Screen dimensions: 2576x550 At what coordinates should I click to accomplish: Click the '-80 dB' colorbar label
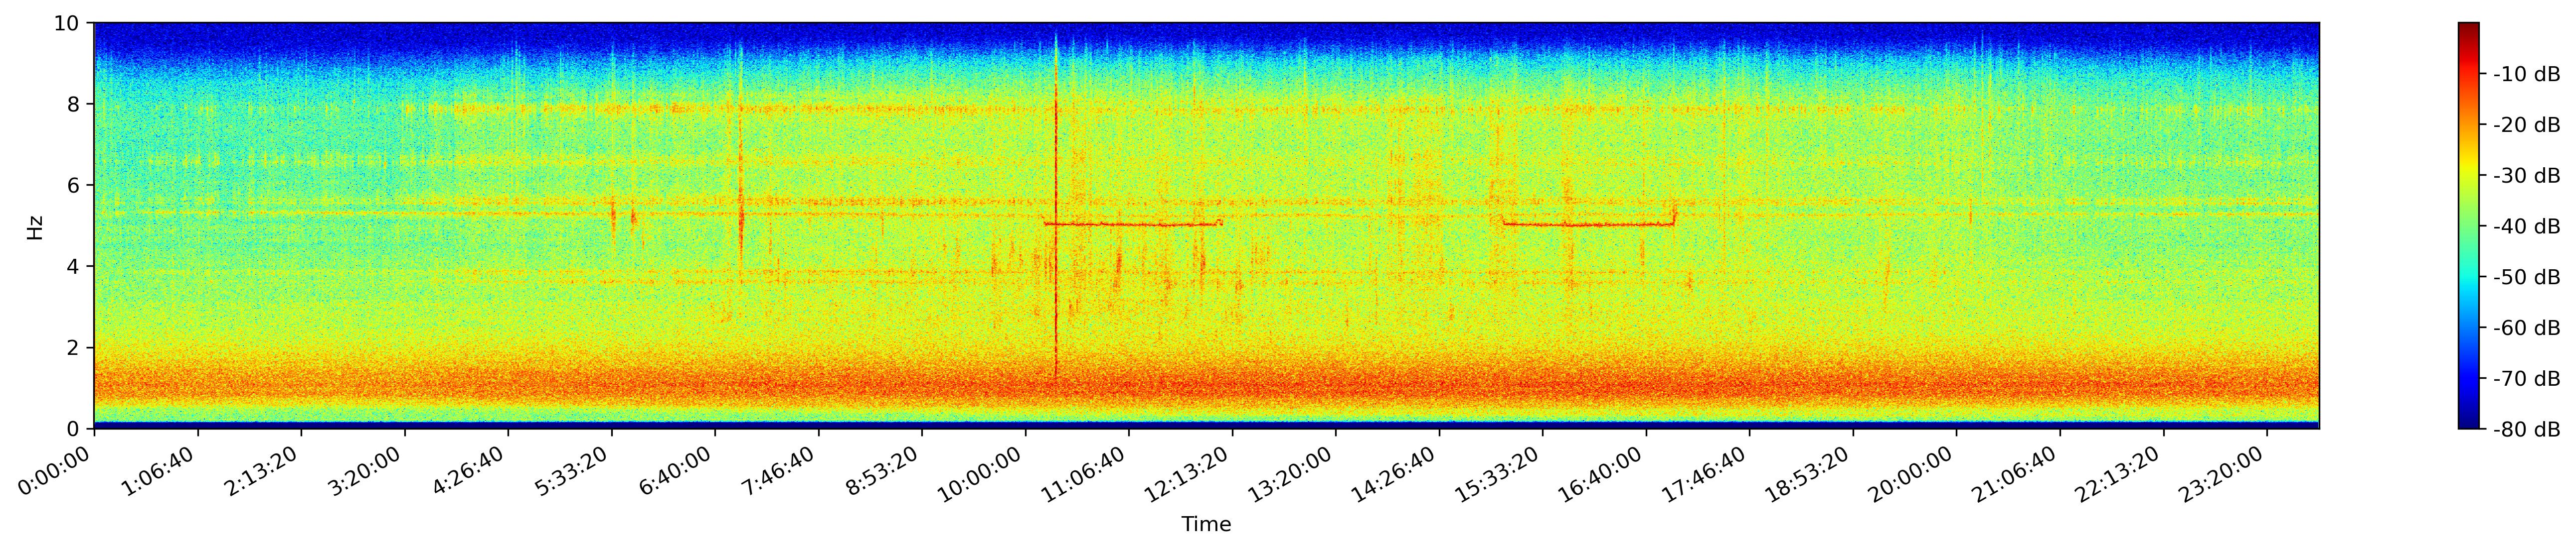click(x=2527, y=430)
